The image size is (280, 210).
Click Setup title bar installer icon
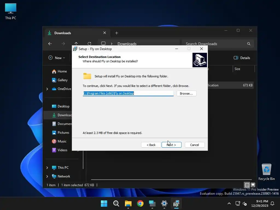(x=75, y=49)
